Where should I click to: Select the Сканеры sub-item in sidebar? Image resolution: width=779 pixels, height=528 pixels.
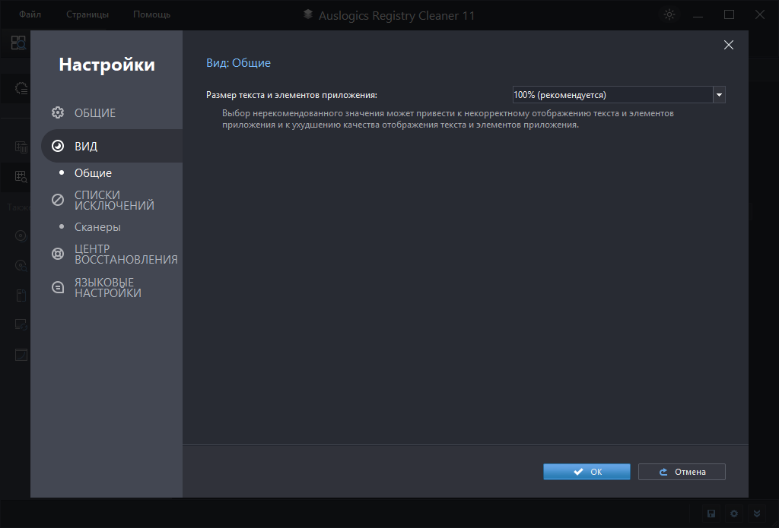pos(97,227)
